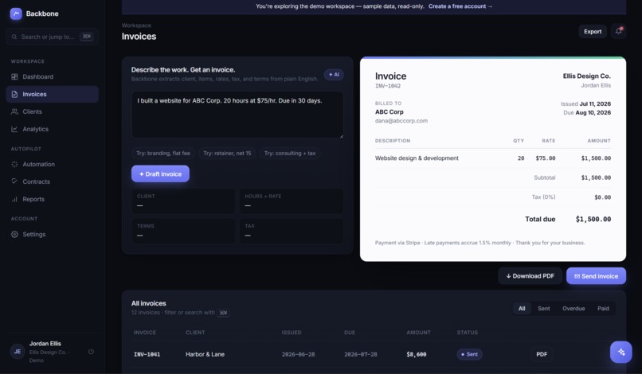The image size is (642, 374).
Task: Click the $8,600 amount cell
Action: tap(416, 354)
